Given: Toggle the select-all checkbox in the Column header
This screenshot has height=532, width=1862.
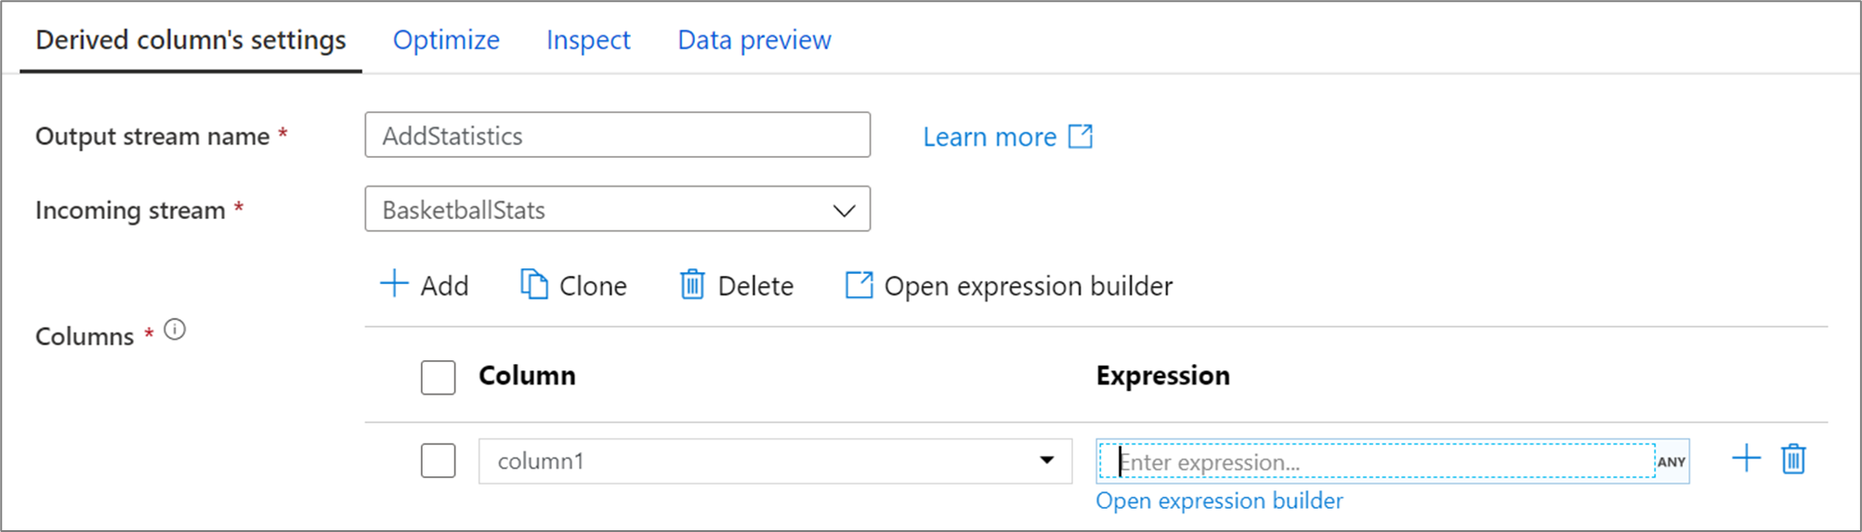Looking at the screenshot, I should click(438, 377).
